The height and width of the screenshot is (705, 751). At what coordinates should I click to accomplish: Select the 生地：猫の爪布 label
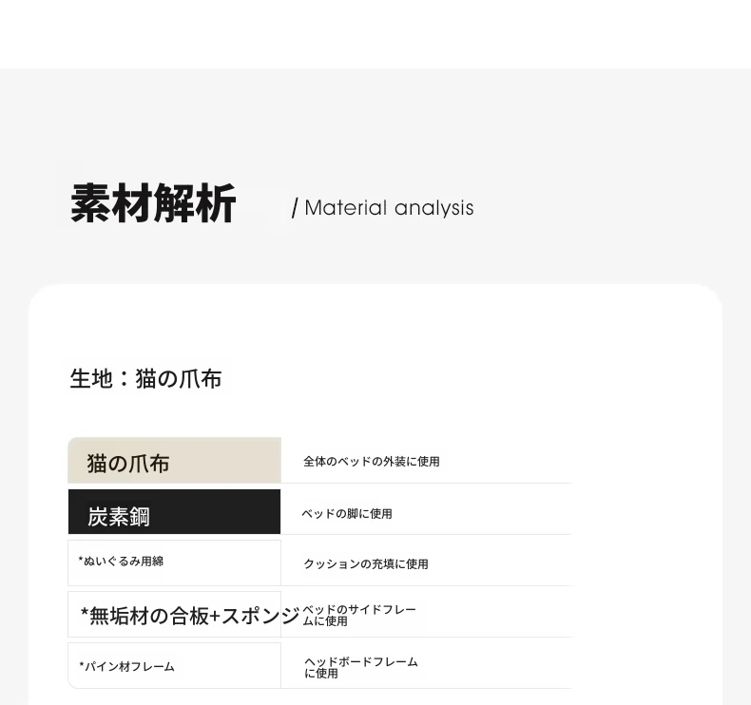145,378
